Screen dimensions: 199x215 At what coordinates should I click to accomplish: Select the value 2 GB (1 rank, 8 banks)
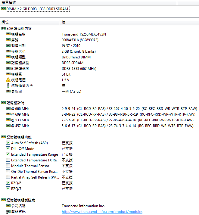tap(79, 51)
